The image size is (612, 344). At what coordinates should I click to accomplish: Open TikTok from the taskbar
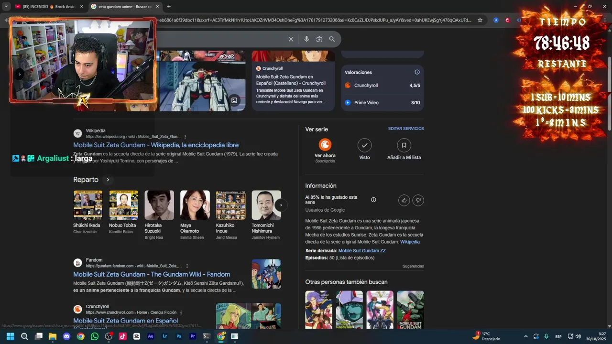(x=123, y=336)
